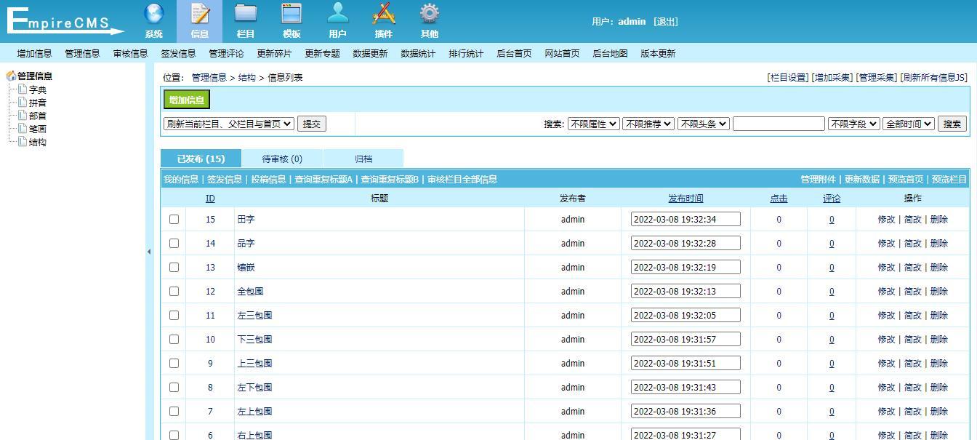
Task: Select the 结构 tree item
Action: 38,142
